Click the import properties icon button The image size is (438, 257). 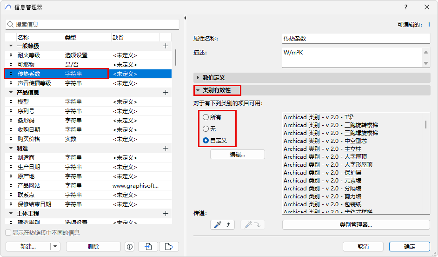(148, 247)
